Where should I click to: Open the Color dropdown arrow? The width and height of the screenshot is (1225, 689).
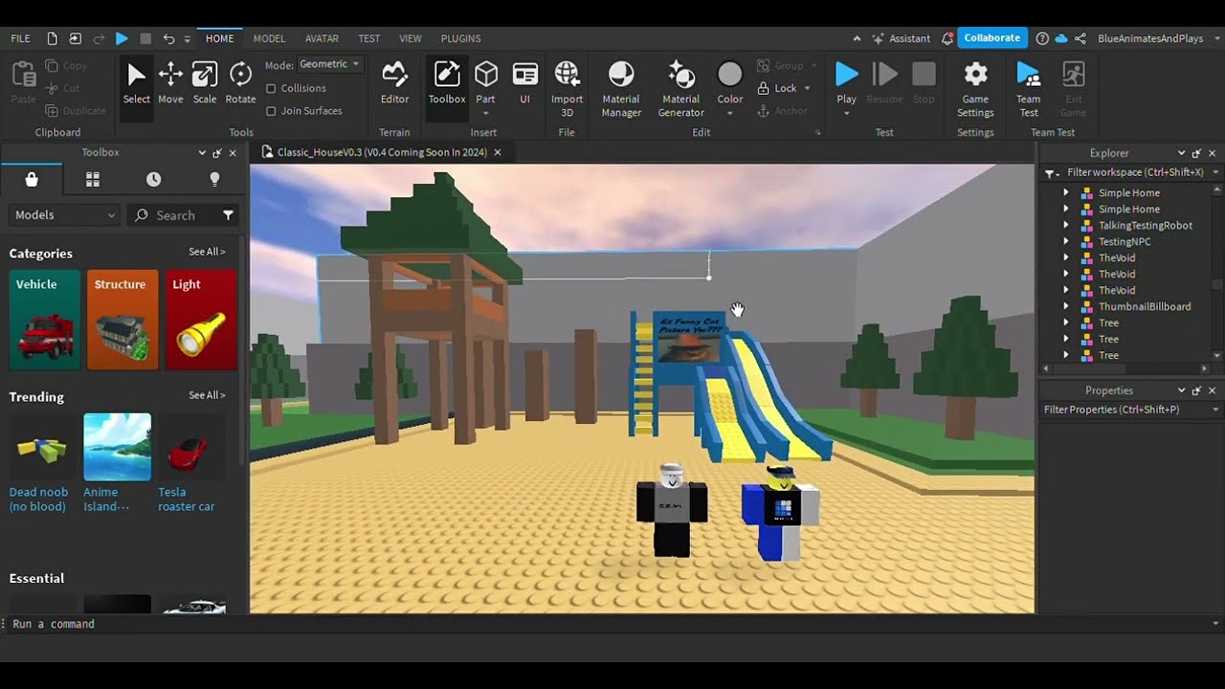click(730, 113)
